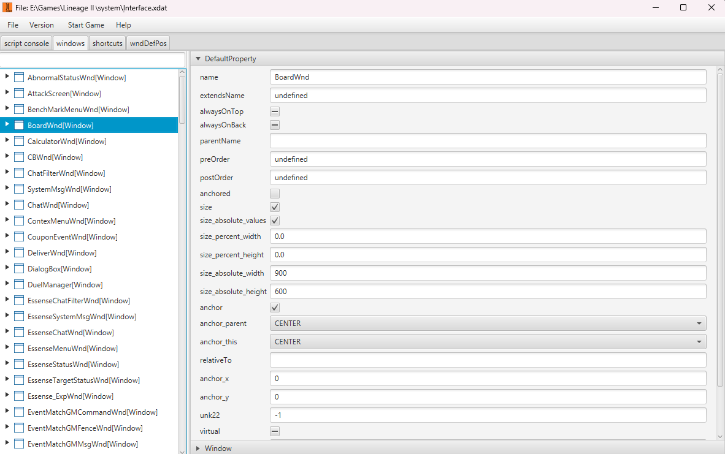Image resolution: width=725 pixels, height=454 pixels.
Task: Switch to the script console tab
Action: (x=26, y=43)
